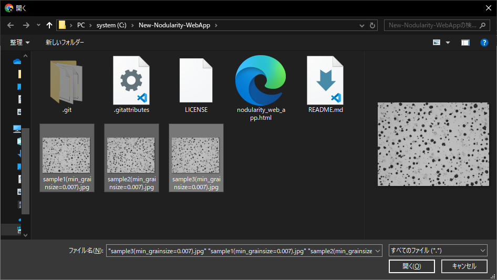Screen dimensions: 497x280
Task: Select the nodularity_web_app.html Edge file
Action: point(261,88)
